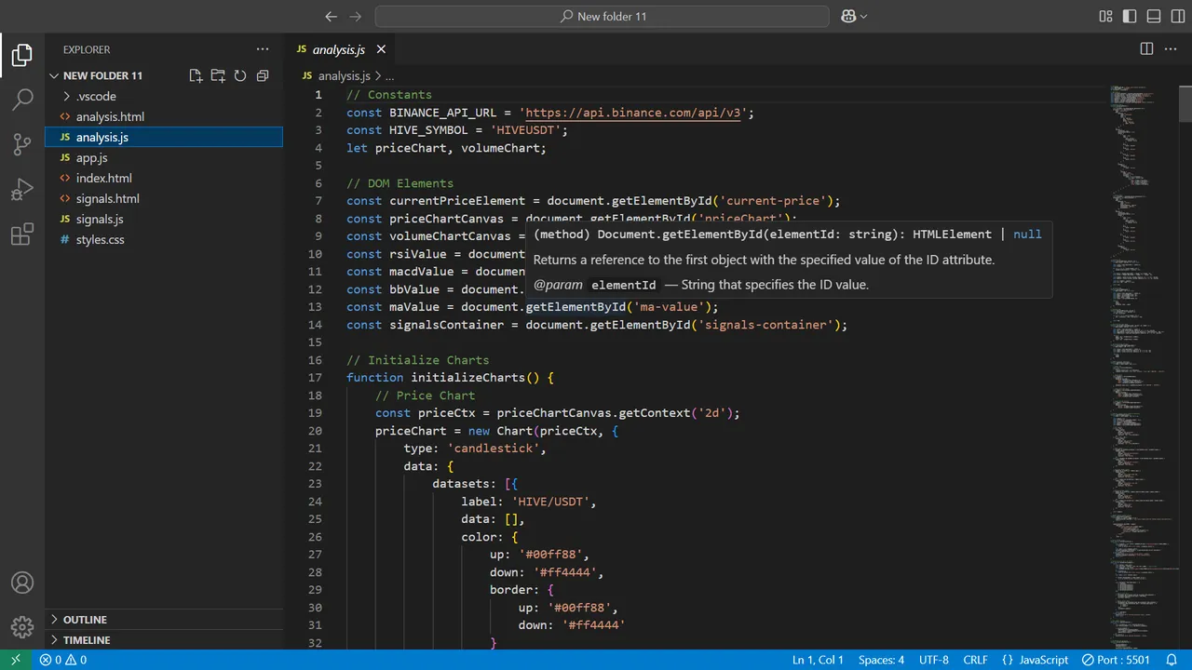Open signals.js in Explorer
Screen dimensions: 1192x670
coord(100,219)
